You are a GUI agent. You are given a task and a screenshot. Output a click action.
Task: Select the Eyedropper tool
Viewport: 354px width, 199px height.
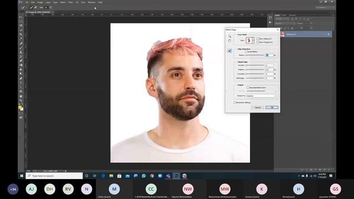21,39
